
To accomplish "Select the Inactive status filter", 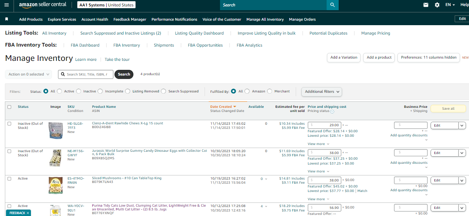I will pos(79,91).
